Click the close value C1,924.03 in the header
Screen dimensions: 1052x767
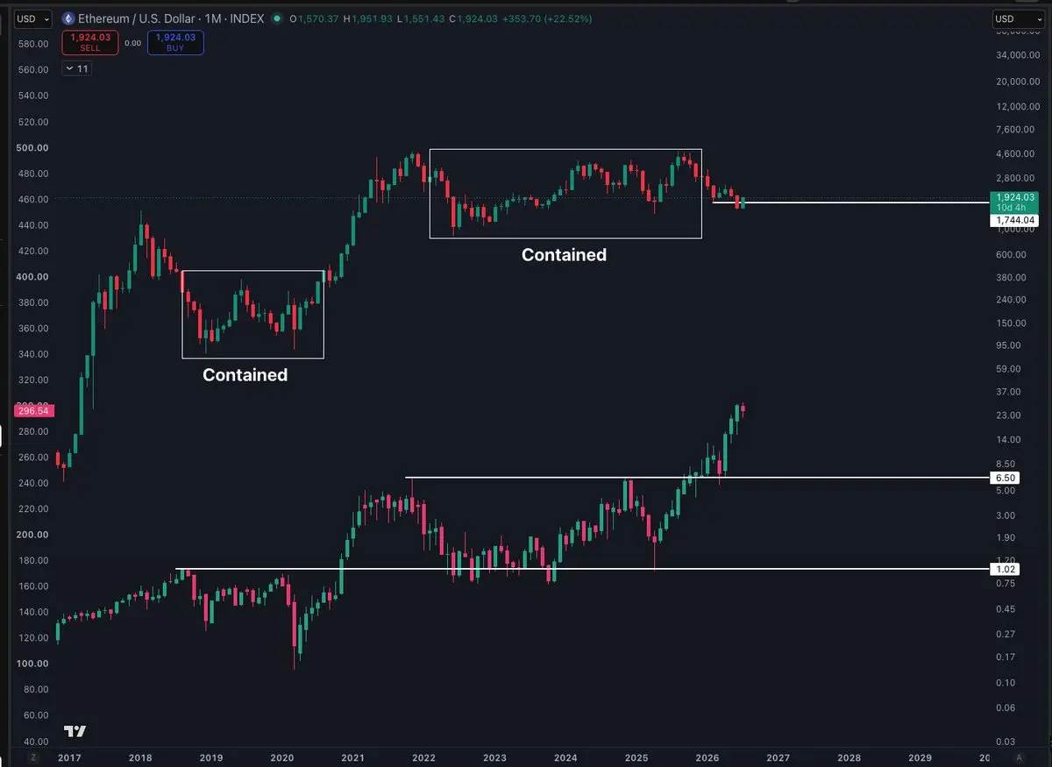(x=473, y=18)
